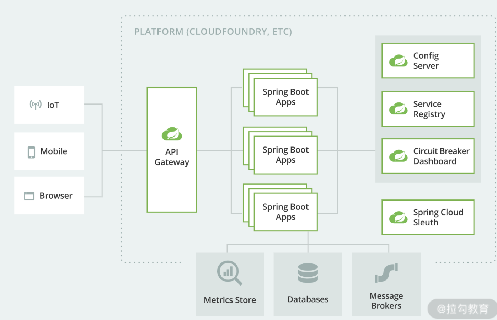Click the Spring Cloud Sleuth leaf icon
497x320 pixels.
coord(398,217)
